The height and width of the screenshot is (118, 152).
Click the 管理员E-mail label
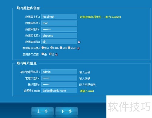coord(32,91)
